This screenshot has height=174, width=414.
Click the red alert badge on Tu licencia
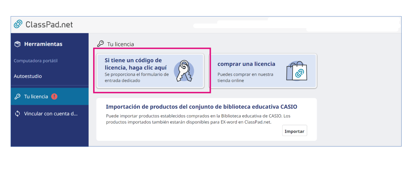(54, 97)
